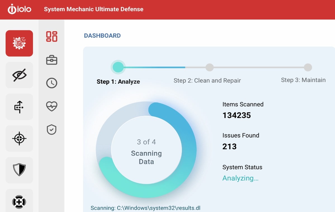Open the heart-pulse health icon

(52, 106)
